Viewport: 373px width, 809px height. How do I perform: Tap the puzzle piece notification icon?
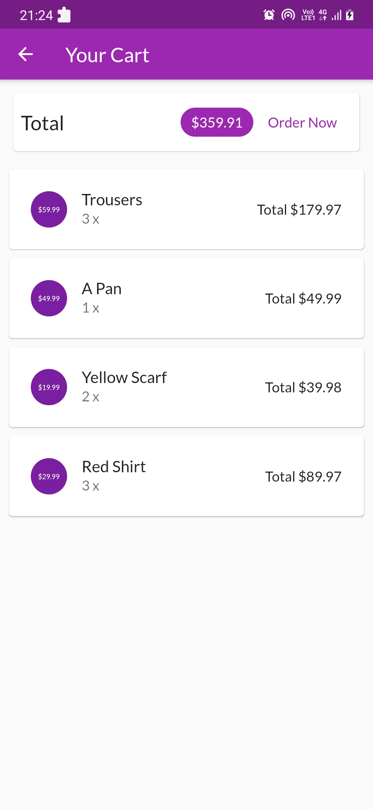point(64,15)
